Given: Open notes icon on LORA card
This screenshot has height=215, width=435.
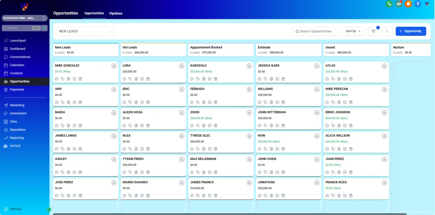Looking at the screenshot, I should click(136, 79).
